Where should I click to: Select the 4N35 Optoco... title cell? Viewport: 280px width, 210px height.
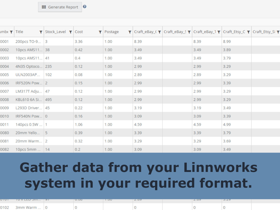[x=29, y=66]
